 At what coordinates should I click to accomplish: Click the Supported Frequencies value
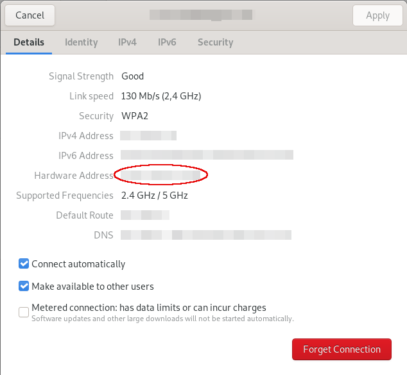coord(155,196)
